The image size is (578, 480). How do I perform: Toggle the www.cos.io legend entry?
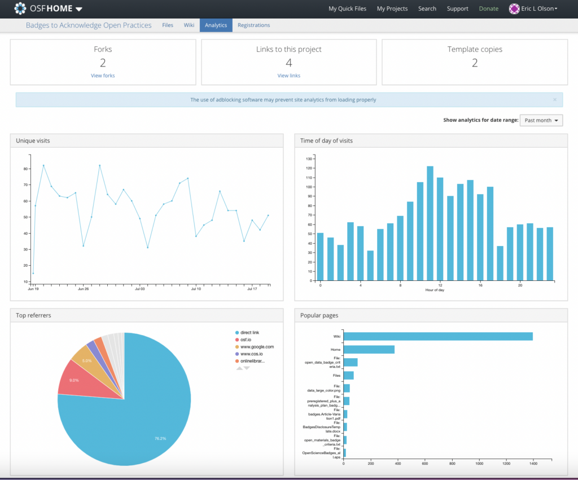tap(249, 354)
